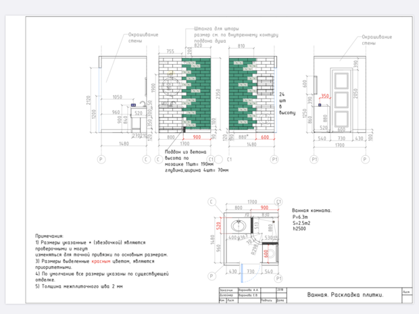Click the '2050' door height dimension
This screenshot has height=314, width=419.
point(355,93)
